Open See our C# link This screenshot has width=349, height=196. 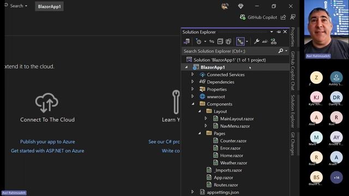pos(164,142)
